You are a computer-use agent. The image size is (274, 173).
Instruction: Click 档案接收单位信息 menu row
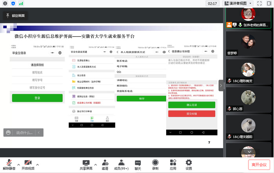(92, 88)
